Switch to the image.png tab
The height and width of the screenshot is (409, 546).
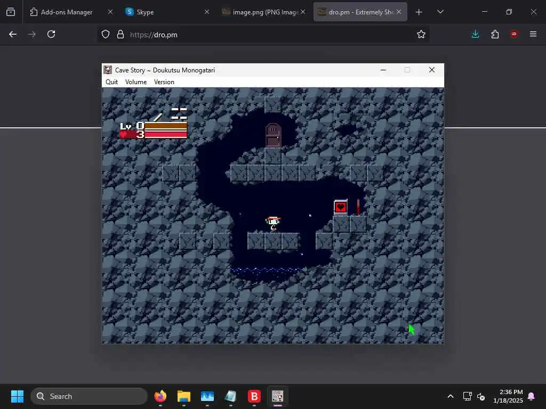[263, 12]
